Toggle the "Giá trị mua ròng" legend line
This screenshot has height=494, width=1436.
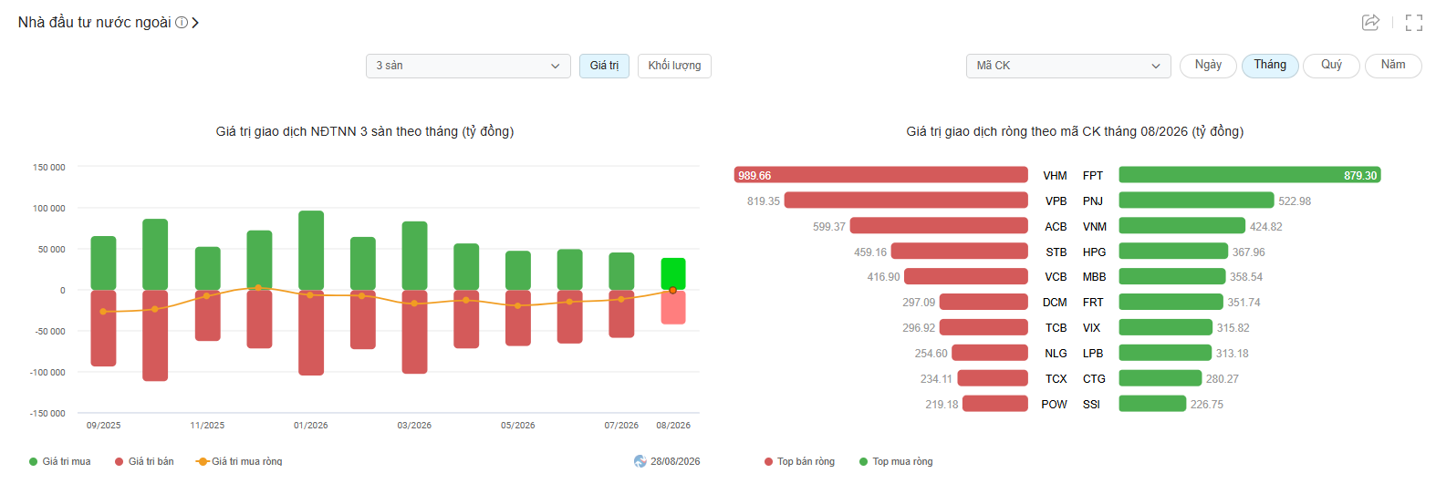tap(239, 461)
